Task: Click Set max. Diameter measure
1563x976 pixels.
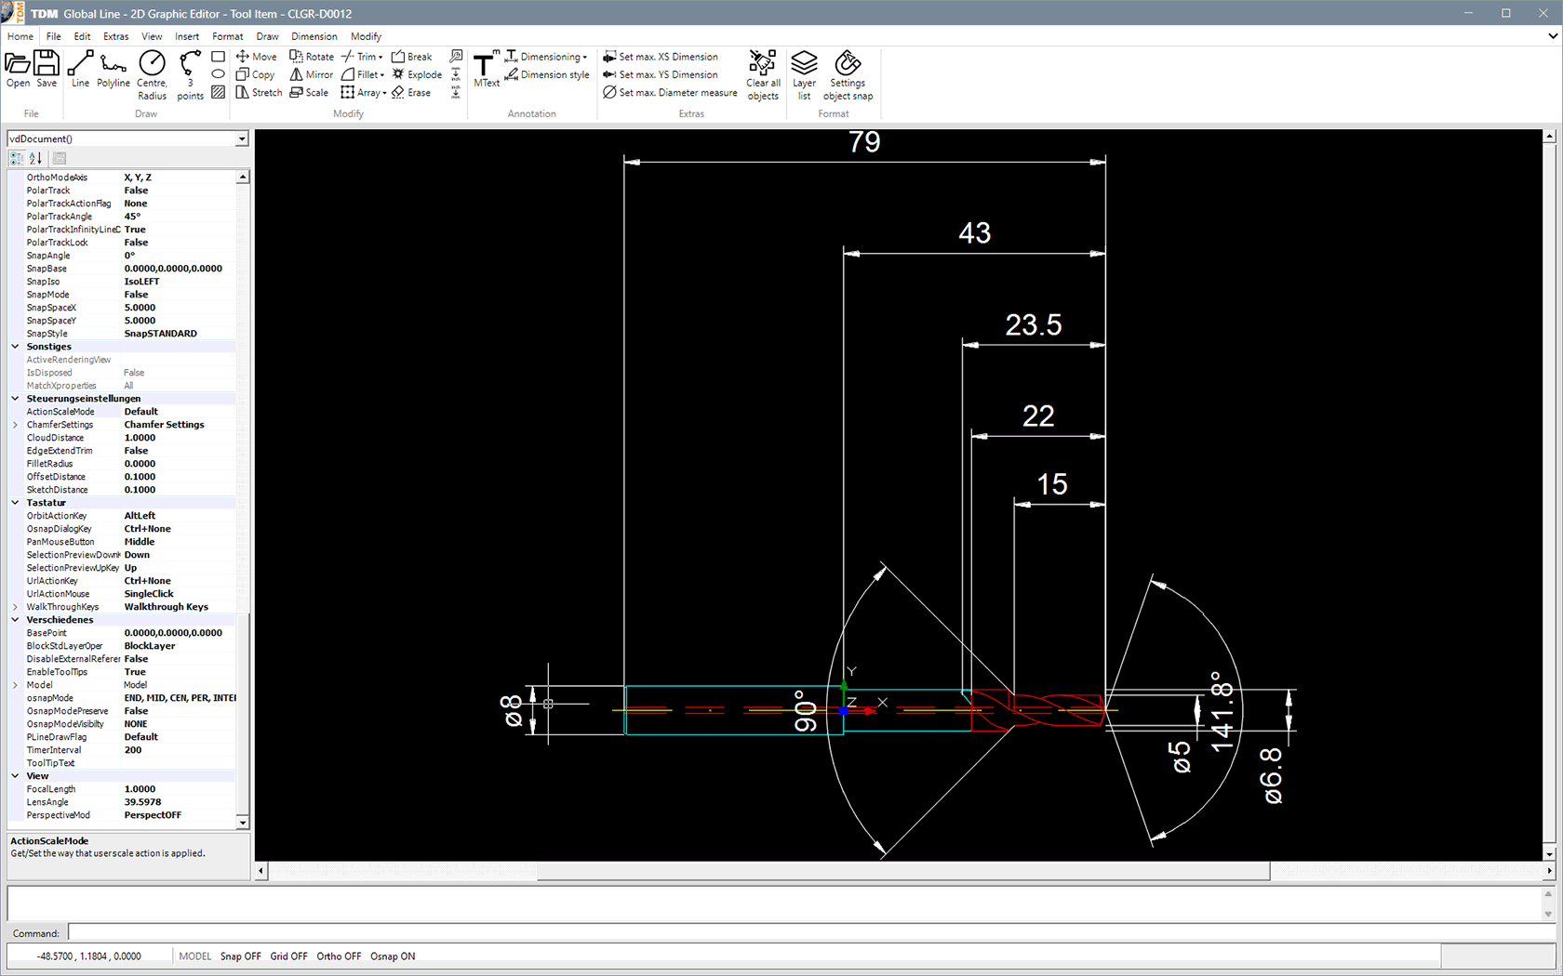Action: coord(670,92)
